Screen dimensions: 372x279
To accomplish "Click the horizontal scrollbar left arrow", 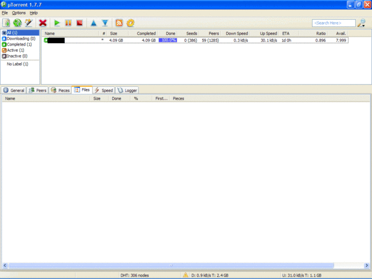I will click(5, 265).
